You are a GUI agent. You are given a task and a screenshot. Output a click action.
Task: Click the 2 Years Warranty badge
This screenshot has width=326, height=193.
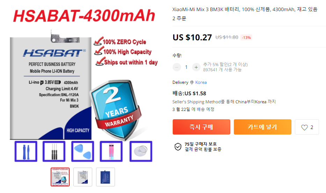point(116,110)
